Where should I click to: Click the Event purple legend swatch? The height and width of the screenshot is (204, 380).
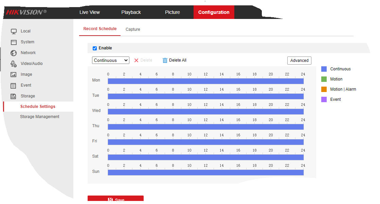tap(324, 99)
